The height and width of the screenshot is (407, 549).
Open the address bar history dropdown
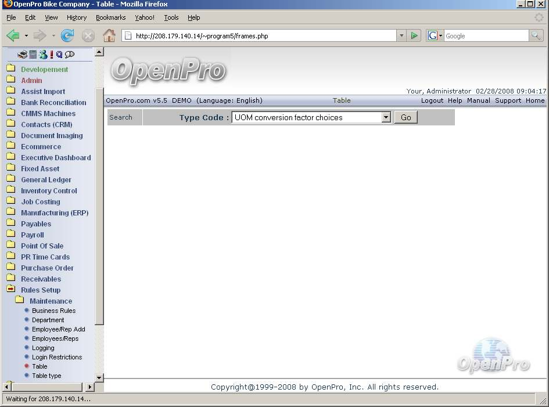(x=401, y=36)
